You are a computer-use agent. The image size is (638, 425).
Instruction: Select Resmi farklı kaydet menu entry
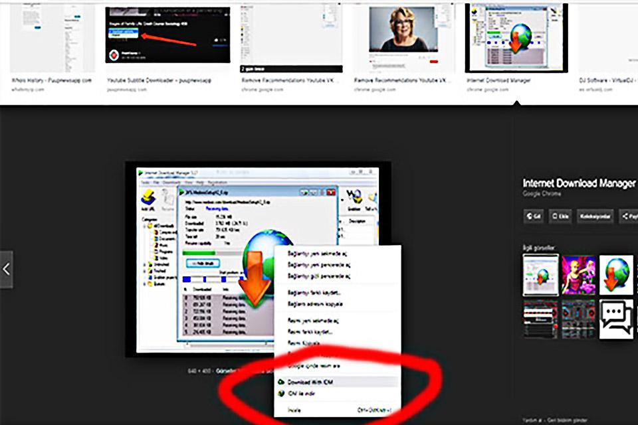click(337, 332)
